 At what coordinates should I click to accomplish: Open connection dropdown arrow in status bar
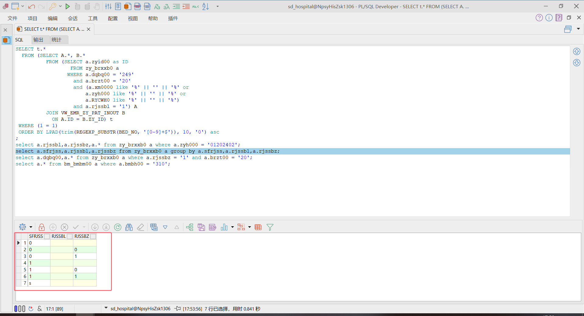click(106, 308)
